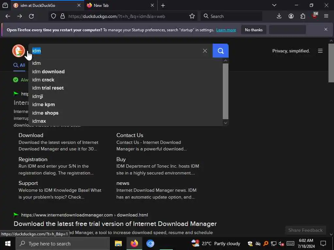The width and height of the screenshot is (334, 250).
Task: Focus the Firefox Search box
Action: coord(232,16)
